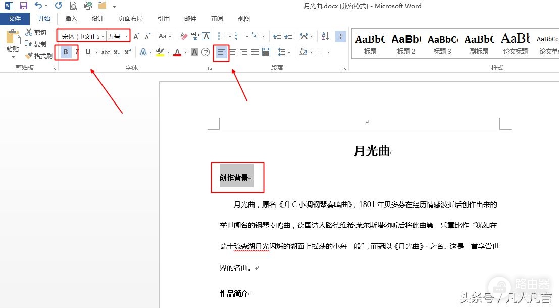
Task: Apply character border icon
Action: (x=206, y=36)
